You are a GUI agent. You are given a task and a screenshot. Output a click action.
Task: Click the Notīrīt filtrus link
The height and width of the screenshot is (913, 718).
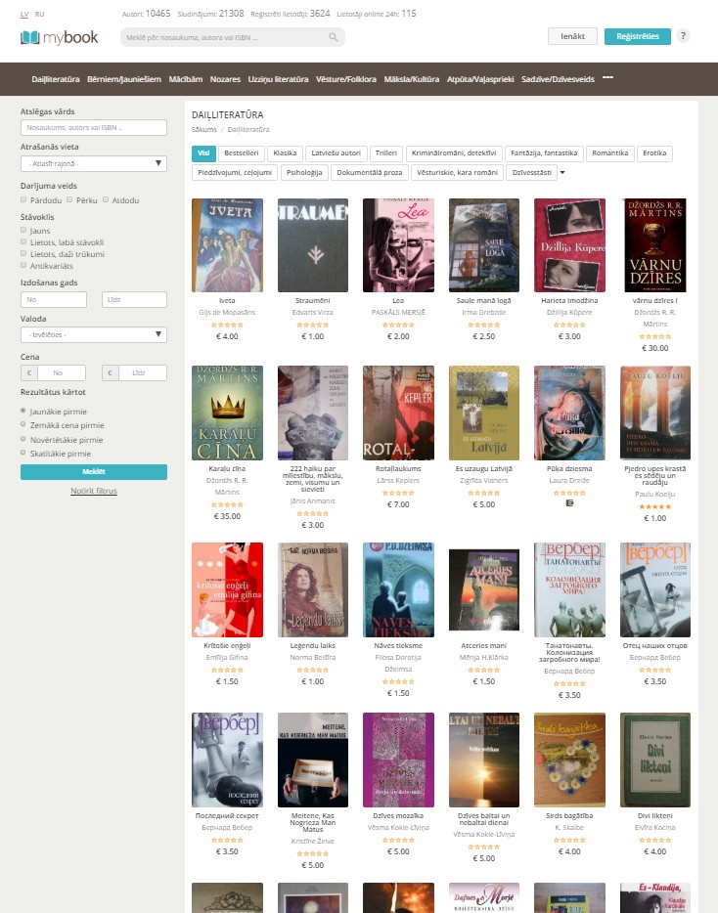tap(94, 491)
